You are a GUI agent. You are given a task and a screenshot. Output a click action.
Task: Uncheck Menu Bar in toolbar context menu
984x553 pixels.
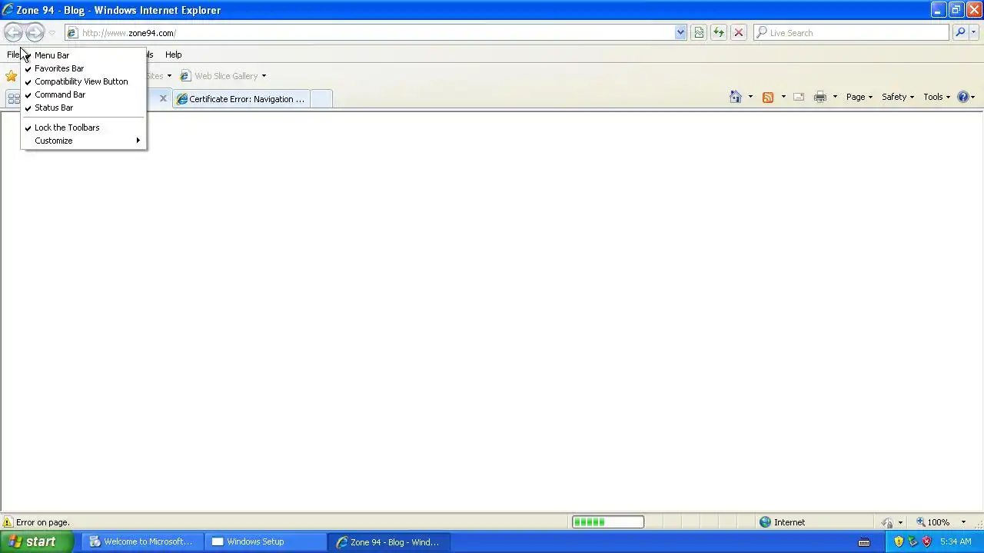[83, 55]
